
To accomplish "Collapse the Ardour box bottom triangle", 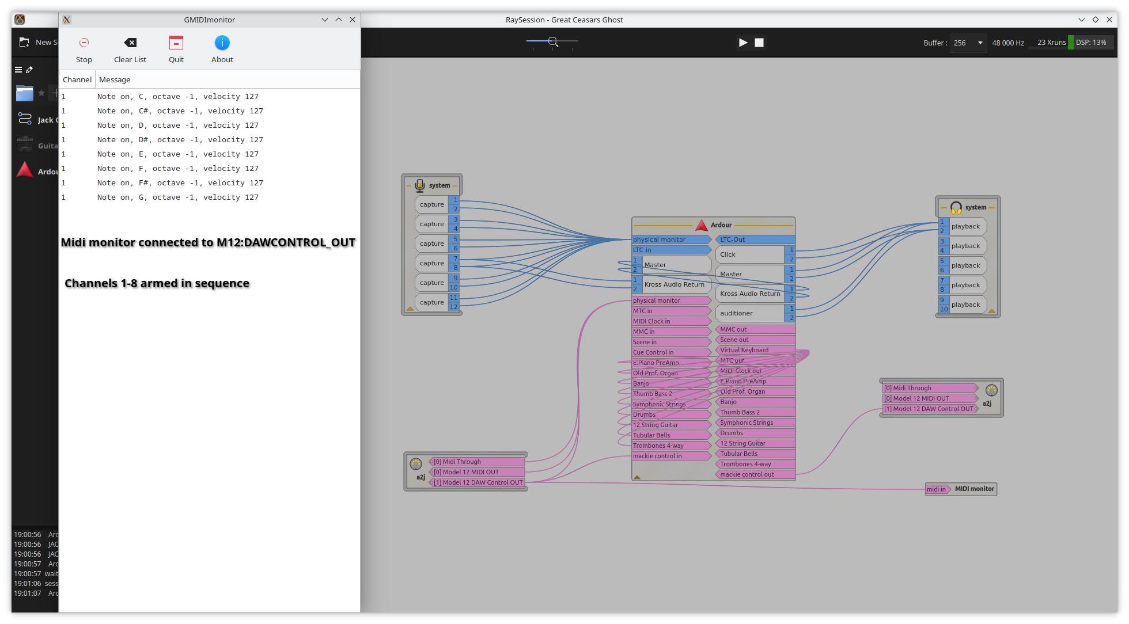I will point(637,477).
